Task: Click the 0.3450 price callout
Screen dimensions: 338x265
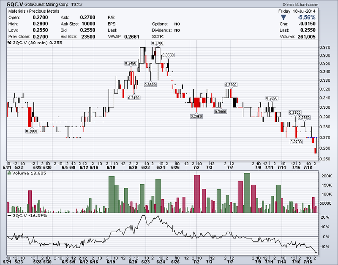Action: pyautogui.click(x=131, y=63)
